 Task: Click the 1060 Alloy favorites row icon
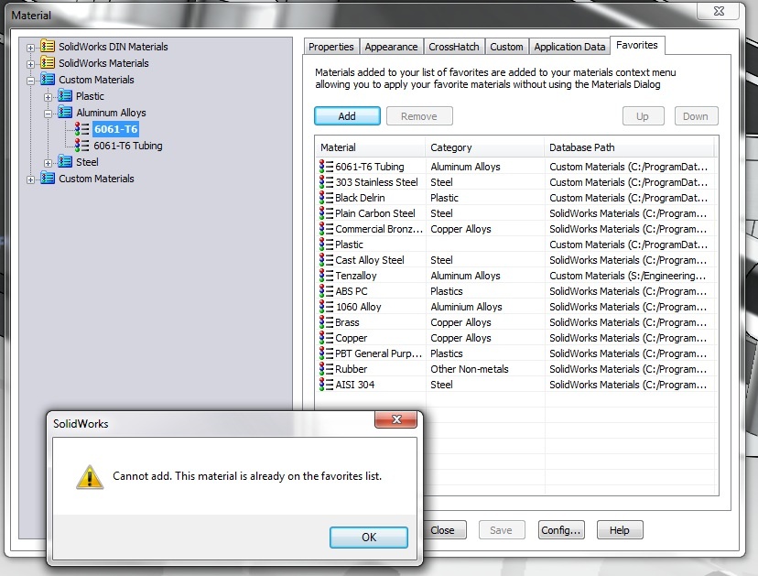(x=326, y=307)
